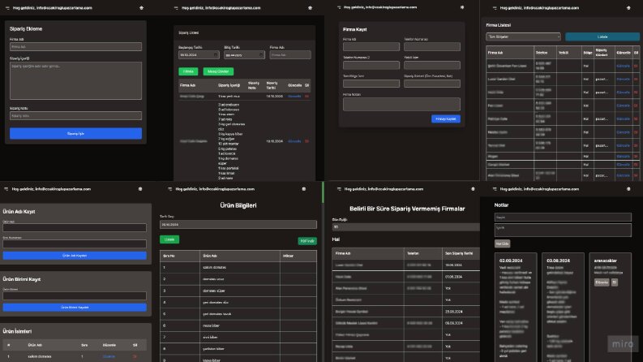This screenshot has height=362, width=643.
Task: Focus Telefon Numarası field in Firma Kayıt
Action: pyautogui.click(x=432, y=47)
